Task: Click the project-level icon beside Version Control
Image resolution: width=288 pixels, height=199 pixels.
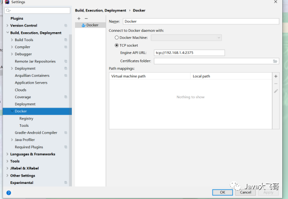Action: [x=66, y=25]
